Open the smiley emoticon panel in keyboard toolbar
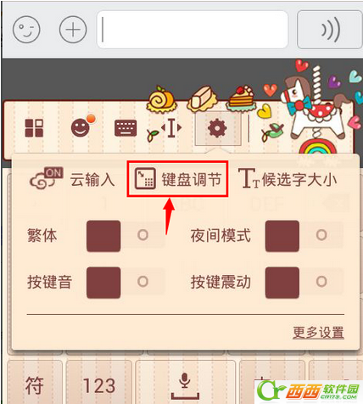This screenshot has height=404, width=363. (82, 126)
